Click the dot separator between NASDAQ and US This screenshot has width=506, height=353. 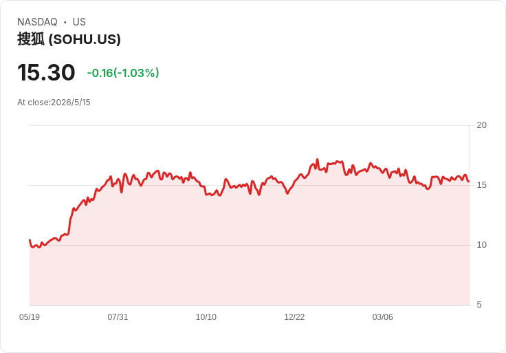[65, 22]
